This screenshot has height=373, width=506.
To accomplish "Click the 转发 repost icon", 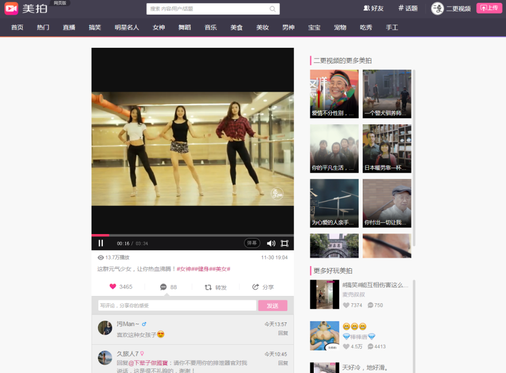I will 208,287.
